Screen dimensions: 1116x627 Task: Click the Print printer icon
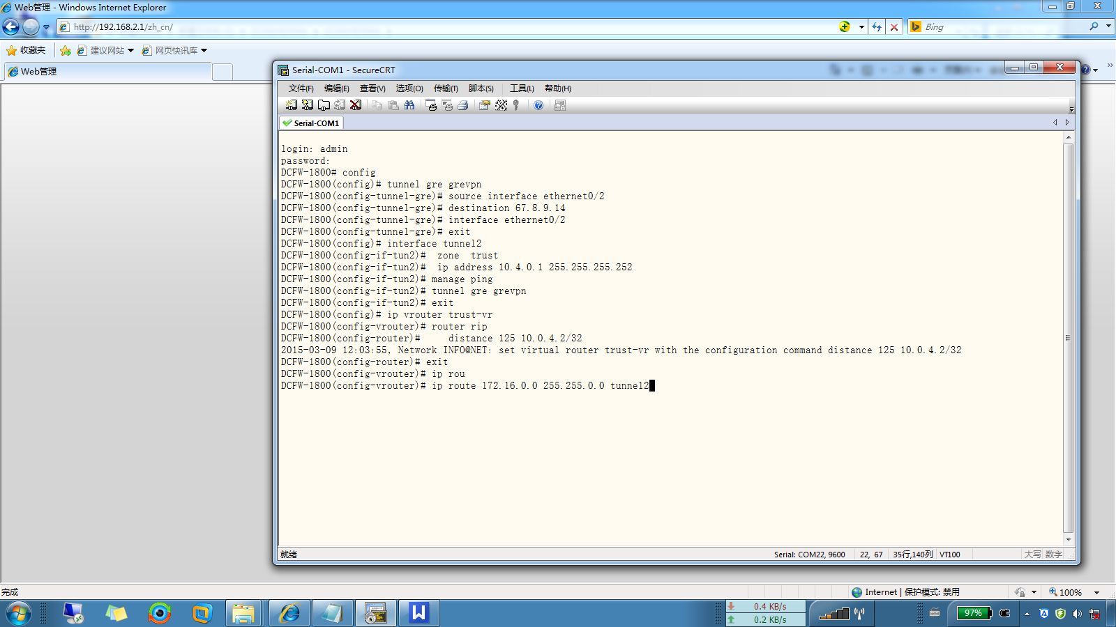(x=462, y=105)
